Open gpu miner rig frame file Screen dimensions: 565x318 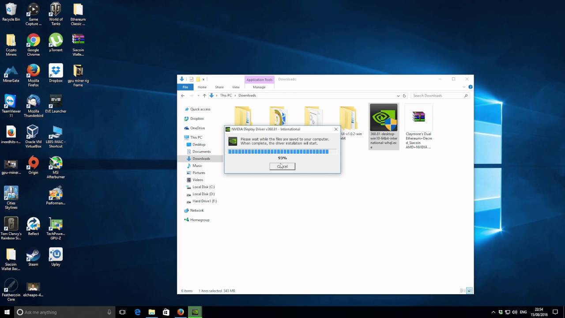(78, 75)
